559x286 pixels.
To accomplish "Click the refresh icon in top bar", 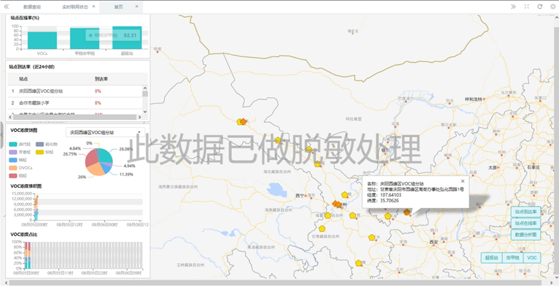I will (x=539, y=6).
